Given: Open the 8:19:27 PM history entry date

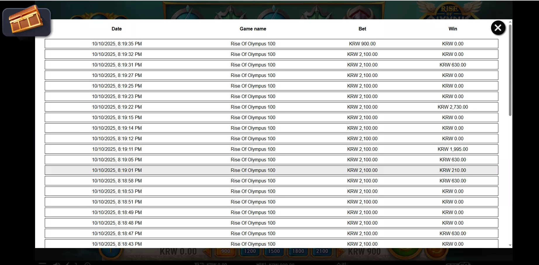Looking at the screenshot, I should pos(117,75).
